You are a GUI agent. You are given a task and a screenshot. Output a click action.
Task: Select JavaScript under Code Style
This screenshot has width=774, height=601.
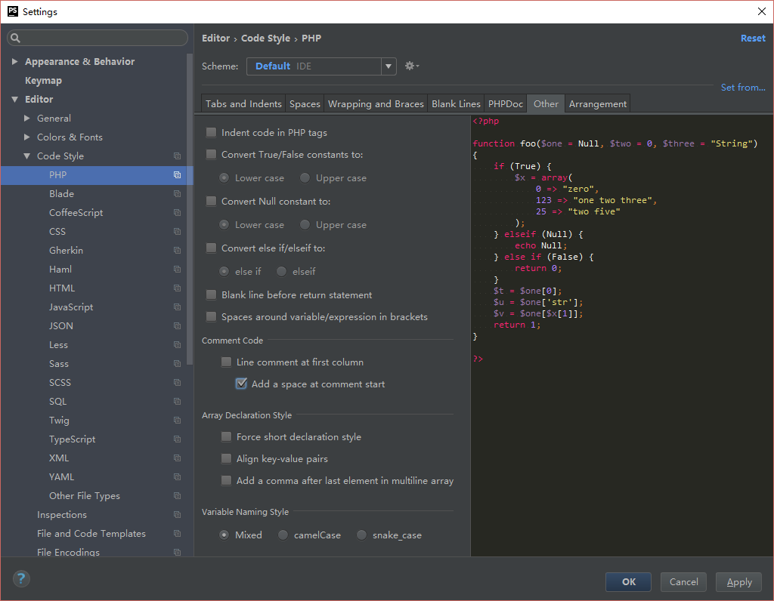pyautogui.click(x=71, y=307)
